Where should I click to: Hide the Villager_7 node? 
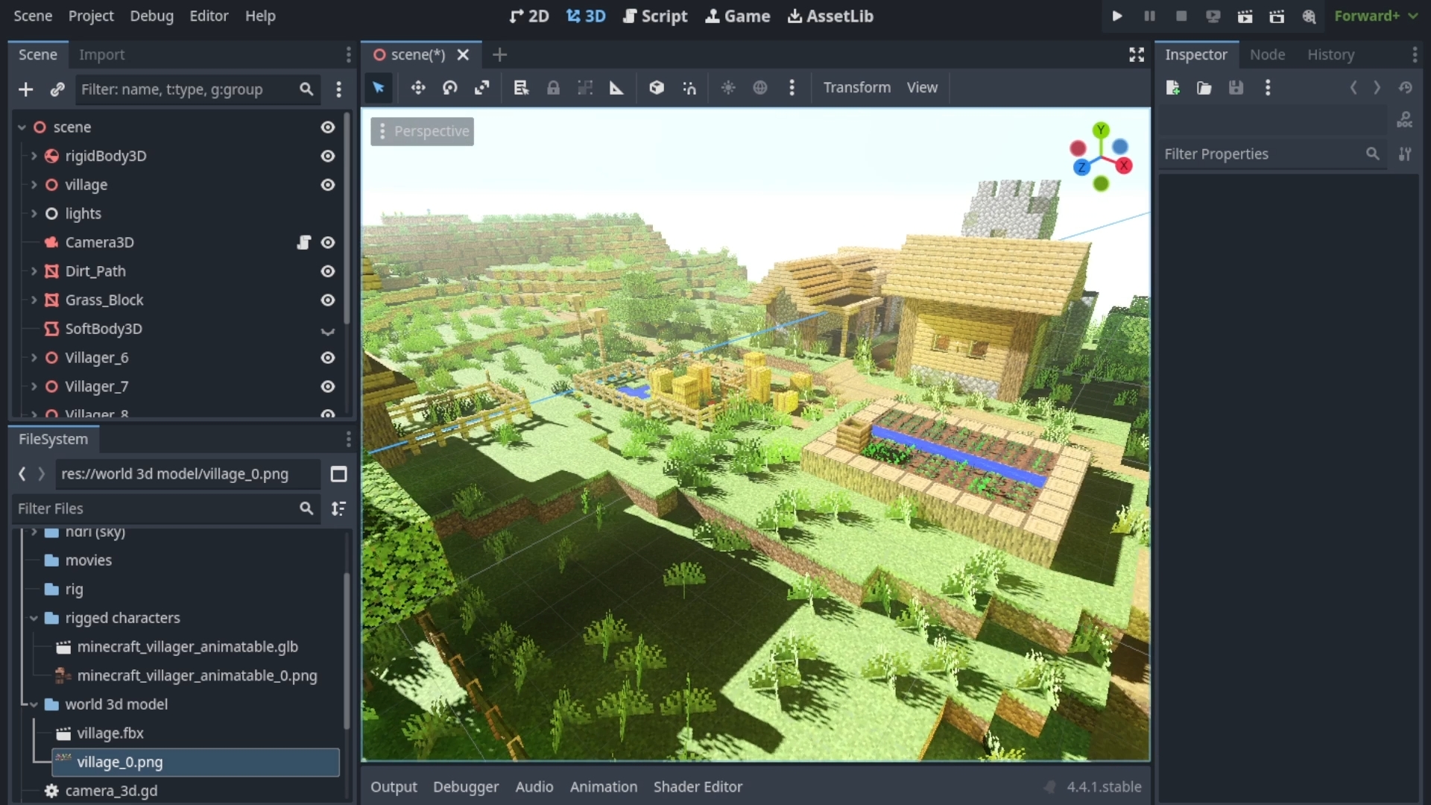328,386
